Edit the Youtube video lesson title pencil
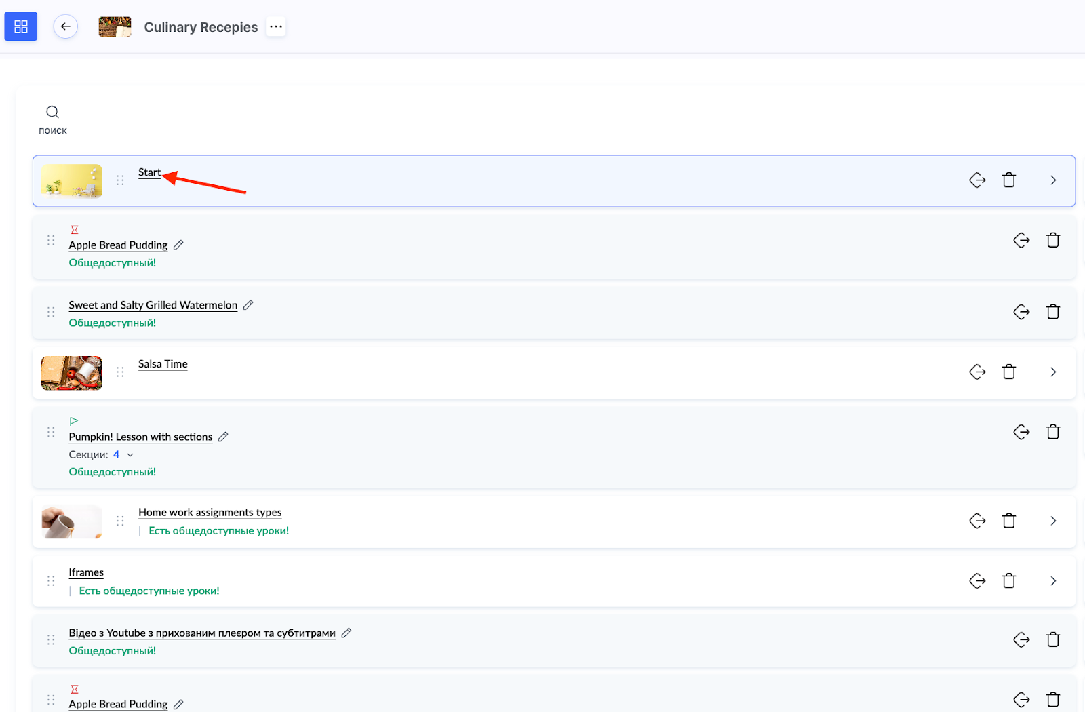This screenshot has height=712, width=1085. 347,633
